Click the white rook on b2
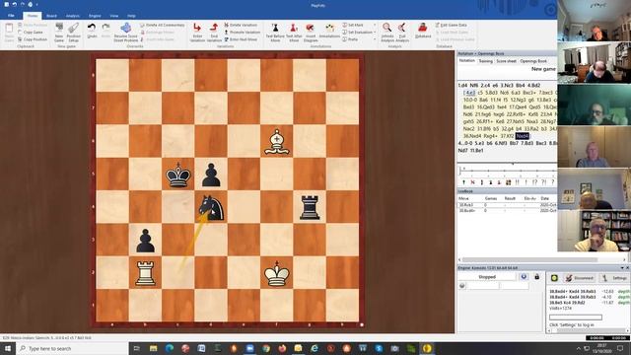The width and height of the screenshot is (631, 355). (x=145, y=273)
